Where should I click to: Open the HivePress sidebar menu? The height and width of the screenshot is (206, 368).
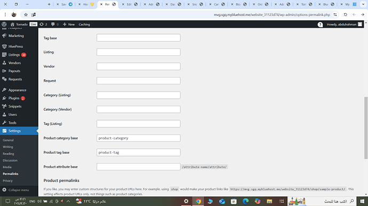tap(15, 46)
